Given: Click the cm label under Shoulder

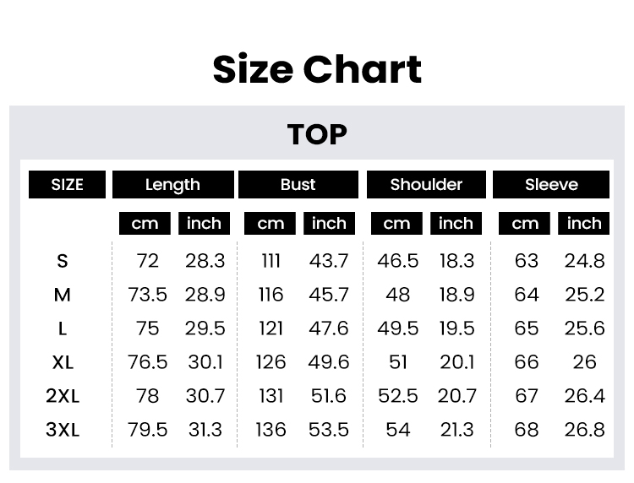Looking at the screenshot, I should (x=396, y=224).
